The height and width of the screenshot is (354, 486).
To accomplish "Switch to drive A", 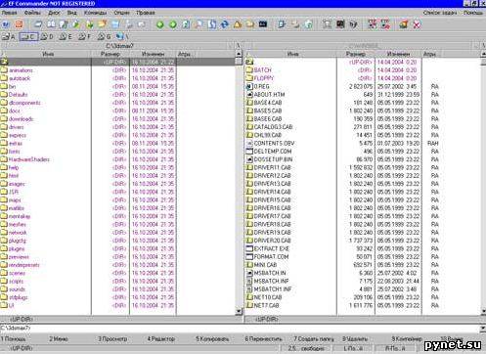I will pyautogui.click(x=9, y=37).
